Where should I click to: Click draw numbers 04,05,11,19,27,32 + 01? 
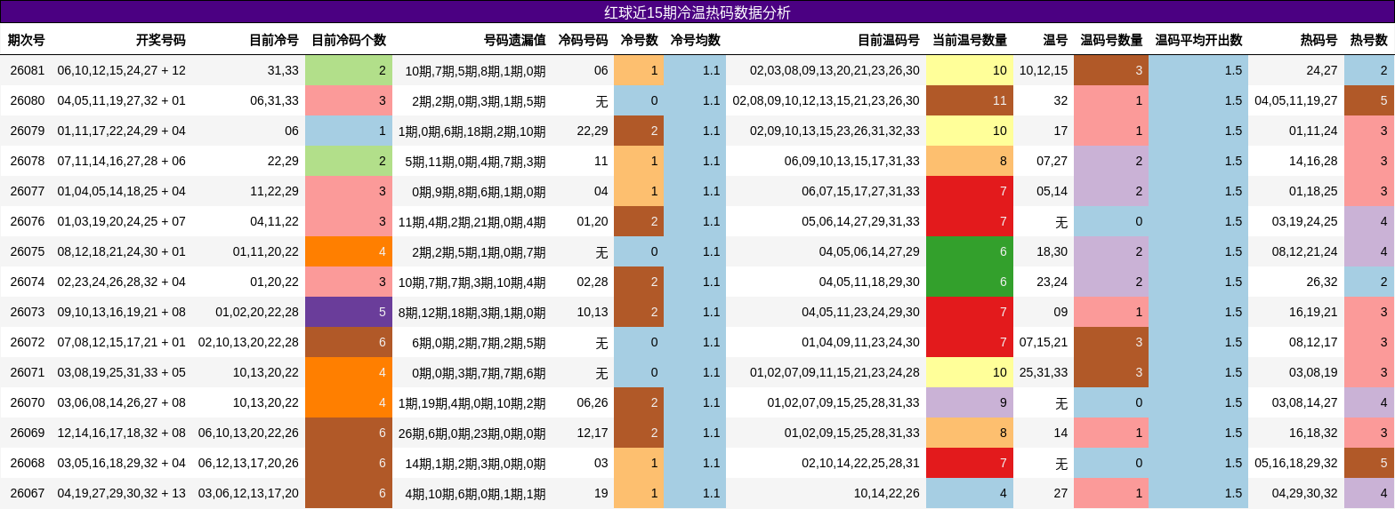click(x=122, y=100)
